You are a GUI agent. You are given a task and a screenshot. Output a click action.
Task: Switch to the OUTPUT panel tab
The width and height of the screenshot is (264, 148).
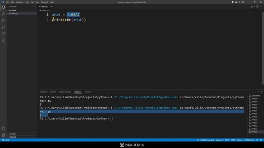point(53,92)
